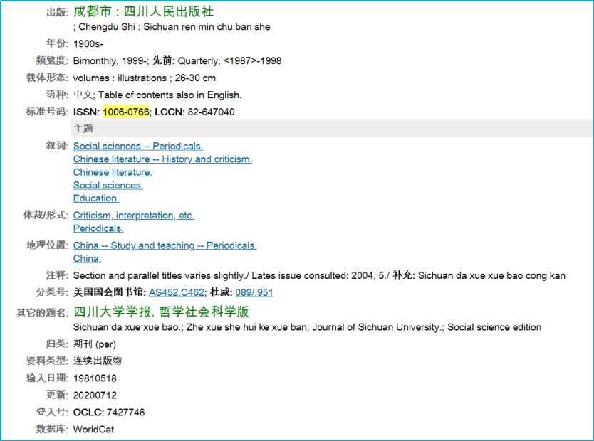Open 'Criticism, interpretation, etc.' genre link

(x=134, y=216)
